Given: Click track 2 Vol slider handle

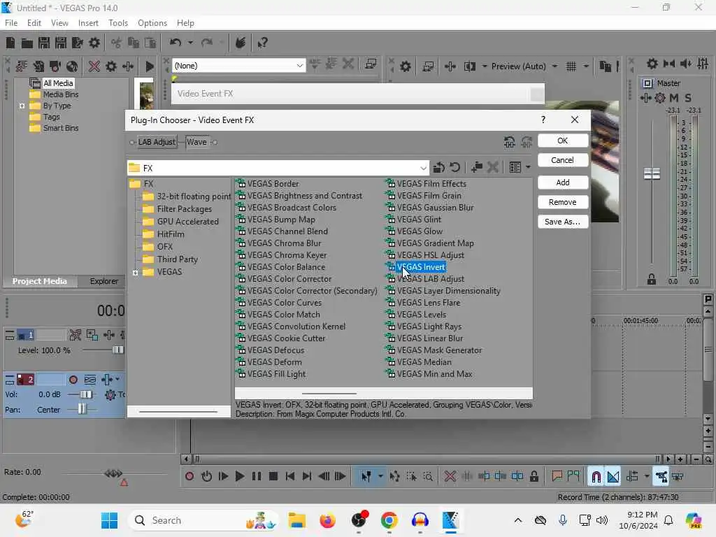Looking at the screenshot, I should (86, 394).
